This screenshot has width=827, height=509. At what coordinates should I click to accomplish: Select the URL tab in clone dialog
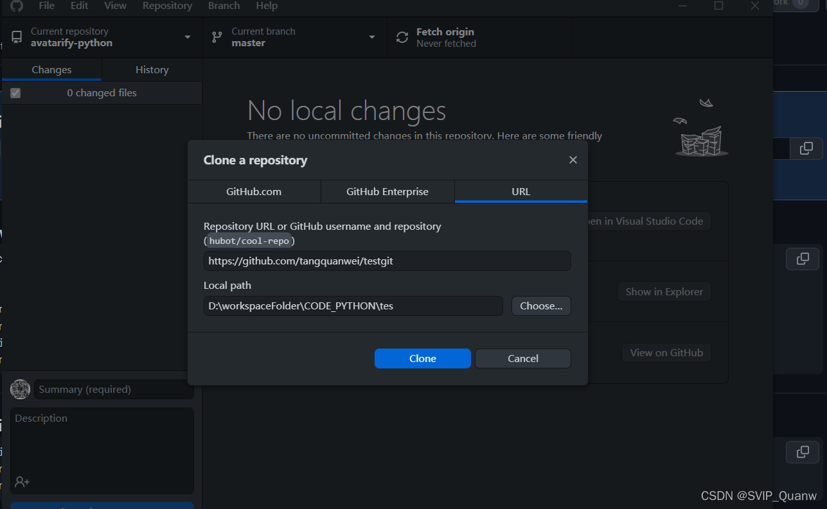click(x=521, y=191)
